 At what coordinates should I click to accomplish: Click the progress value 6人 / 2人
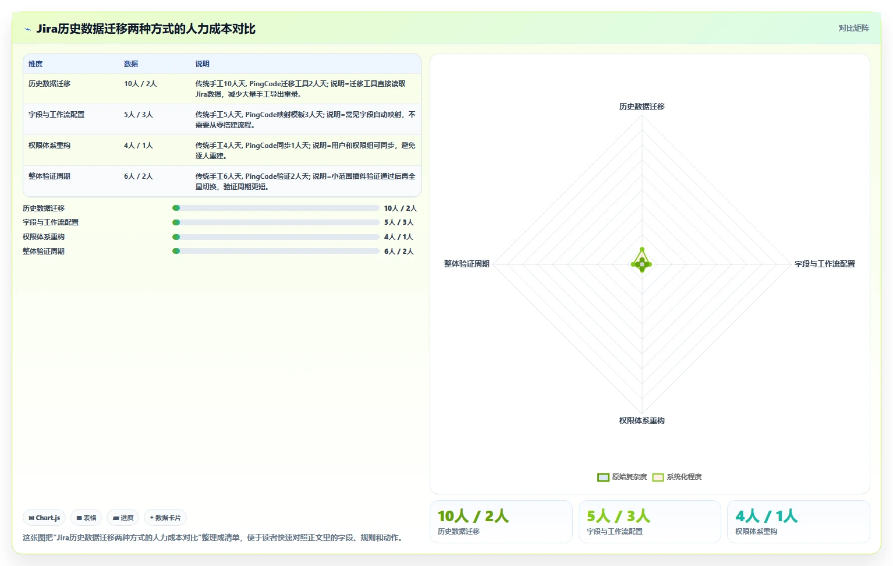click(399, 252)
